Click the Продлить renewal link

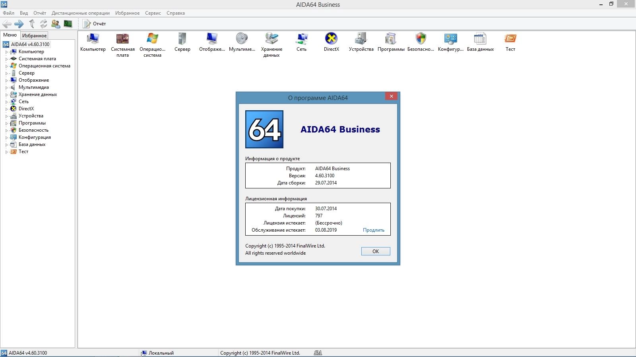pos(374,230)
